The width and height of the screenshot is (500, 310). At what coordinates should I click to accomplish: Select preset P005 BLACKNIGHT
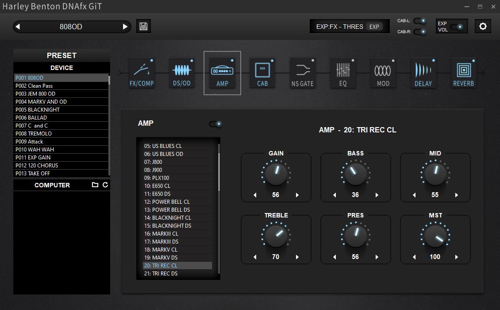[x=61, y=110]
